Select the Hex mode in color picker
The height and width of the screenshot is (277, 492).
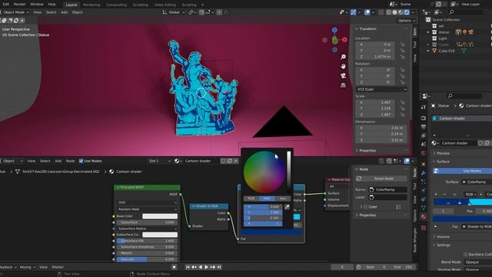click(x=282, y=199)
